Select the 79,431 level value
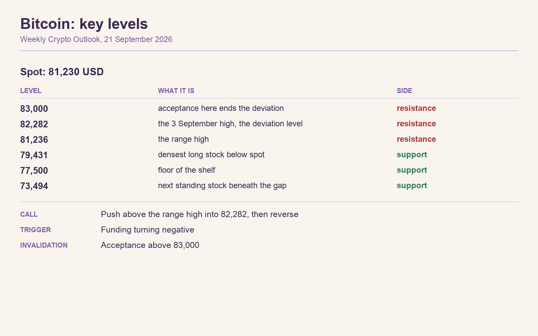Screen dimensions: 538x336 point(34,155)
